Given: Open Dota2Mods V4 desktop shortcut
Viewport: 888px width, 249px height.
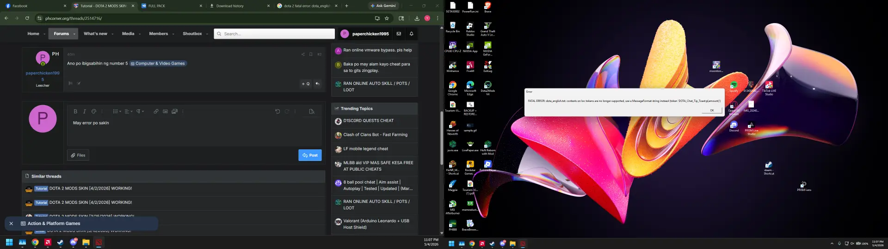Looking at the screenshot, I should [x=487, y=88].
